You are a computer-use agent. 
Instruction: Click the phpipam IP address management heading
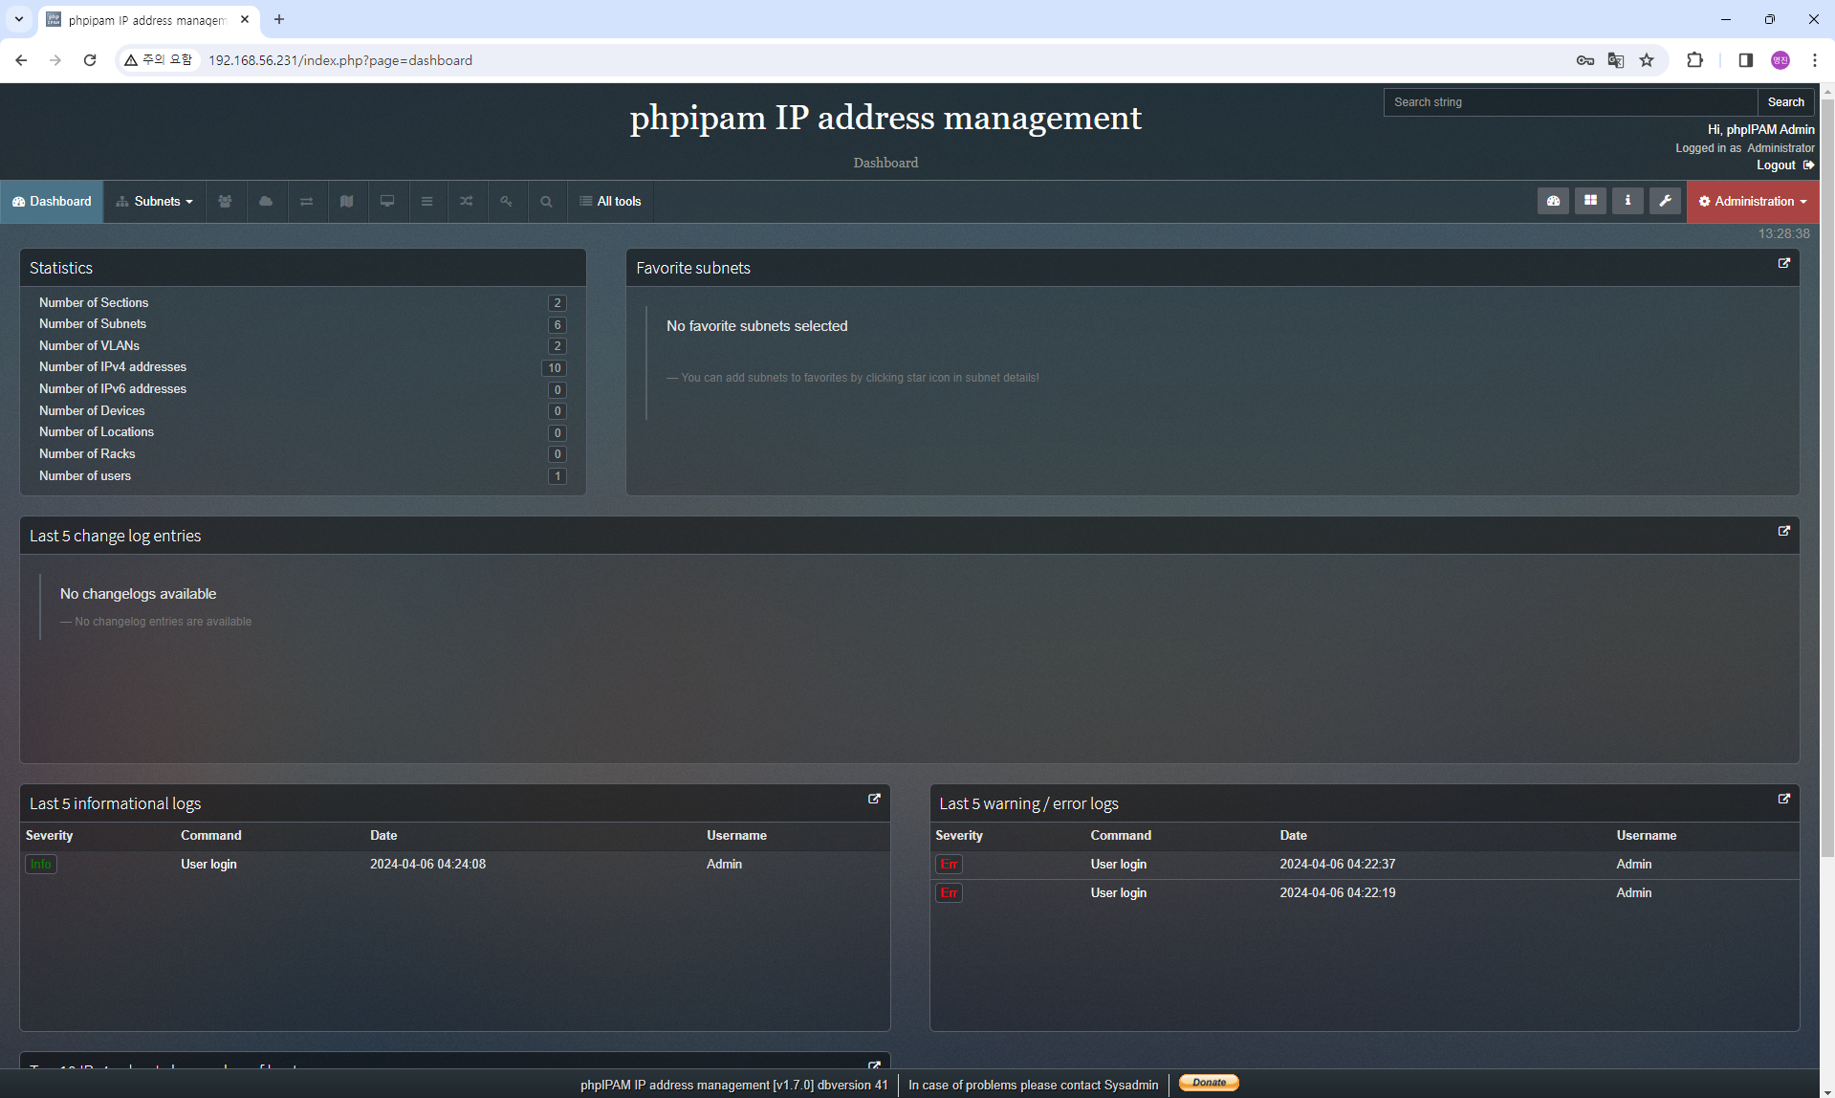coord(885,118)
